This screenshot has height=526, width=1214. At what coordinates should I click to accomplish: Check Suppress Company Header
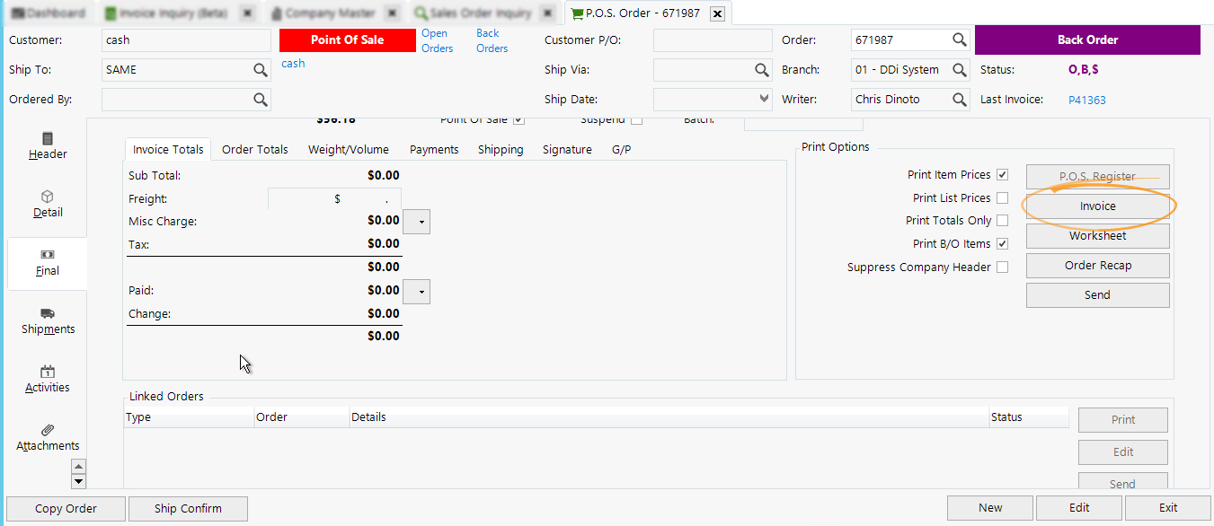point(1002,266)
